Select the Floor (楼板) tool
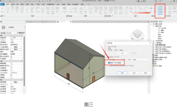Viewport: 177px width, 110px height. (43, 9)
